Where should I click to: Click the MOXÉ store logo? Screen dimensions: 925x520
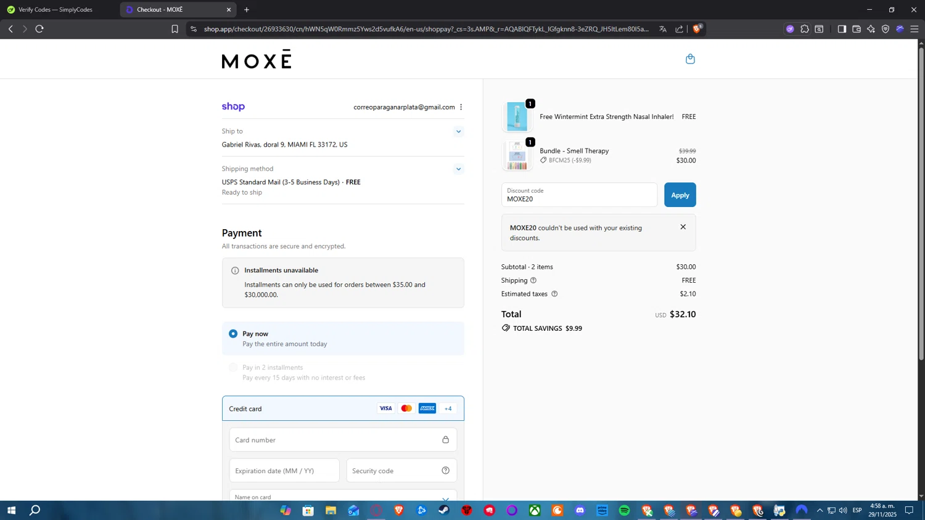(x=257, y=59)
